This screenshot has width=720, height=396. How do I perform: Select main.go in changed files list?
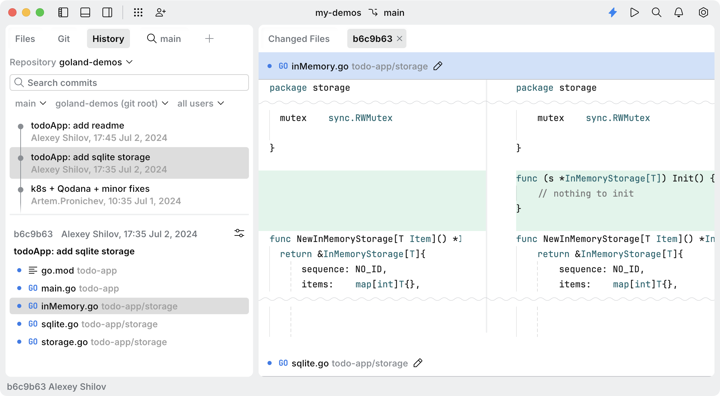tap(129, 288)
